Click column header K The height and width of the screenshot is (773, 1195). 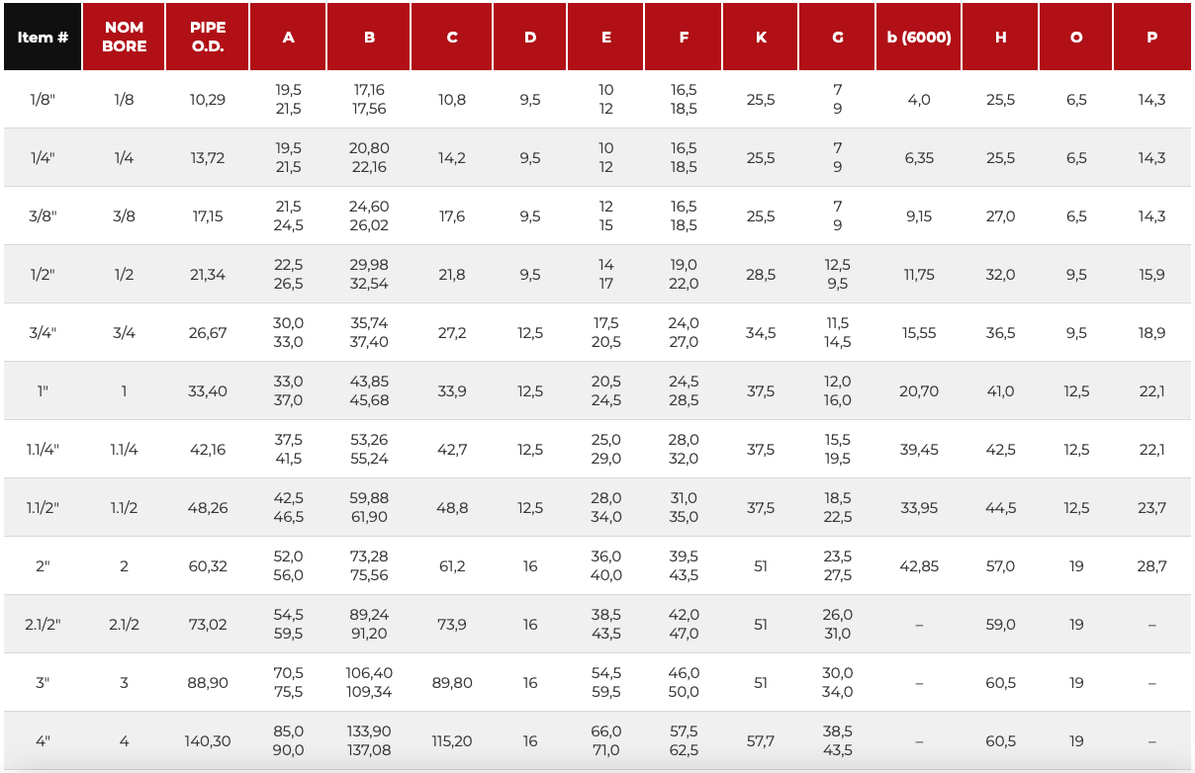(x=761, y=37)
